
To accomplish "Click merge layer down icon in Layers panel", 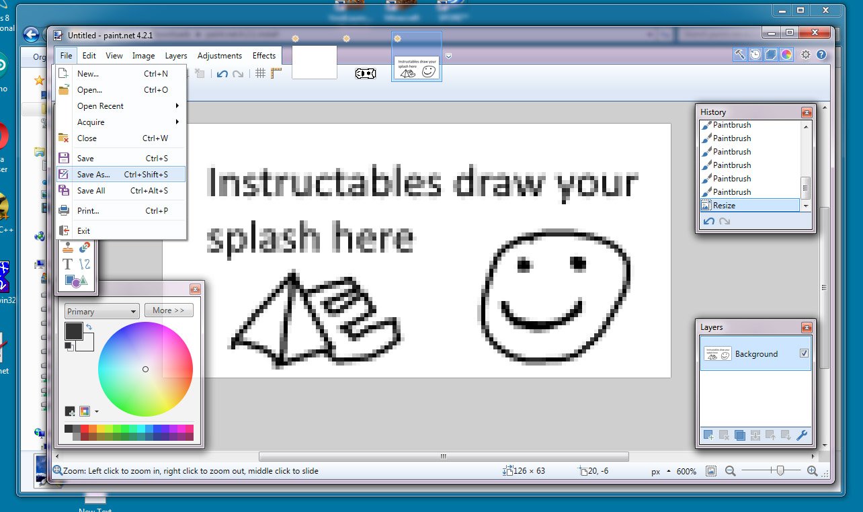I will (x=755, y=435).
